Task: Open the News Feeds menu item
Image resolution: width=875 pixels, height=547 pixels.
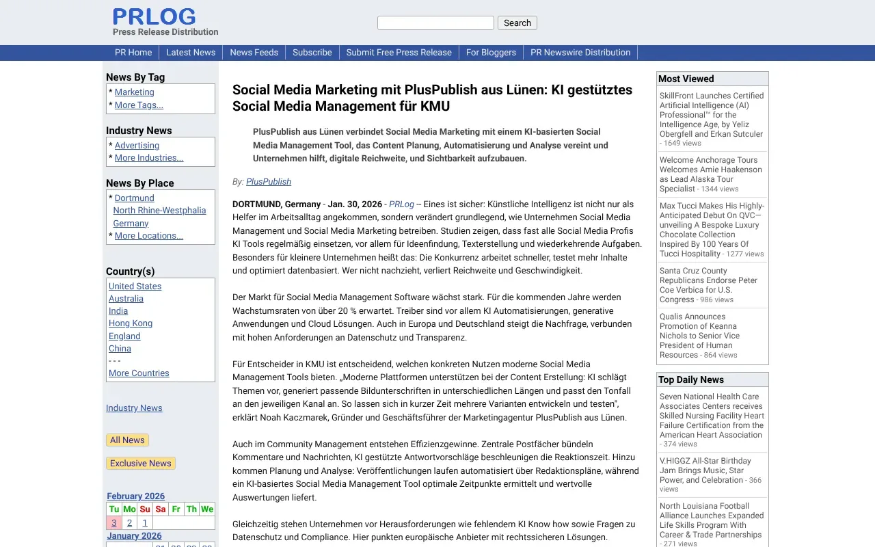Action: [x=254, y=53]
